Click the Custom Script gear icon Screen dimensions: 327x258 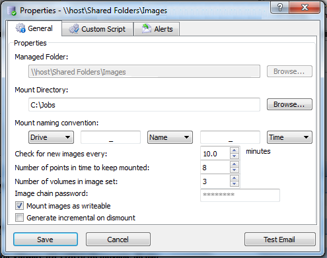[74, 29]
